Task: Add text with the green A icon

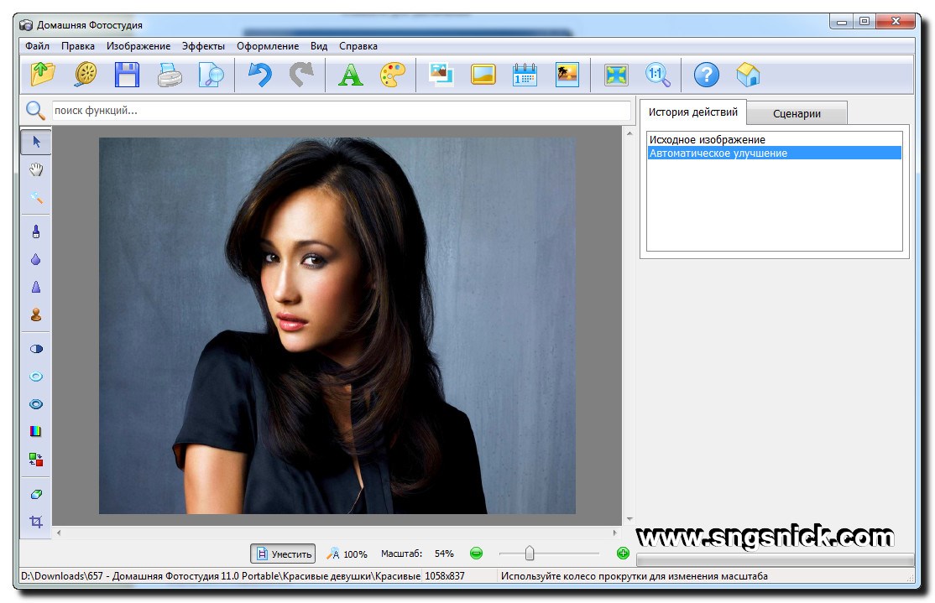Action: point(351,75)
